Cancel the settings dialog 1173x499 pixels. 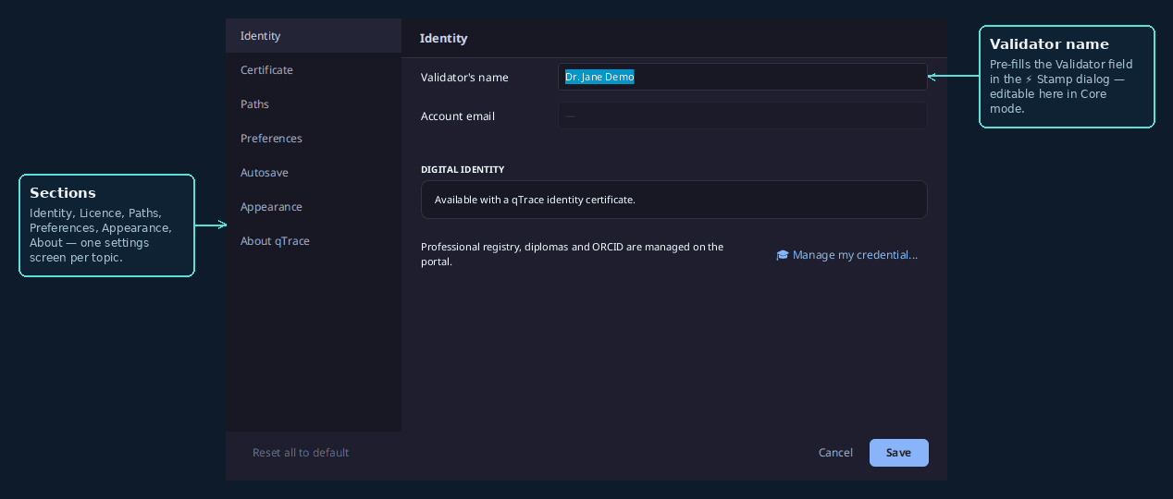pos(835,453)
